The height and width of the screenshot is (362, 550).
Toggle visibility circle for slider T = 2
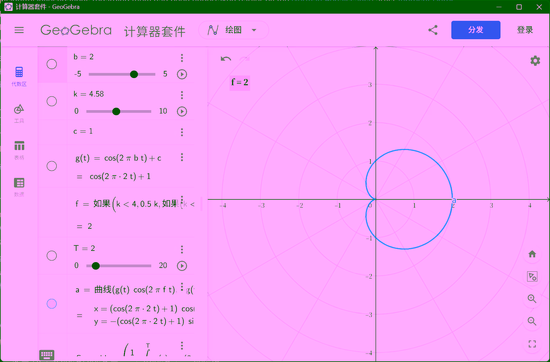[52, 256]
